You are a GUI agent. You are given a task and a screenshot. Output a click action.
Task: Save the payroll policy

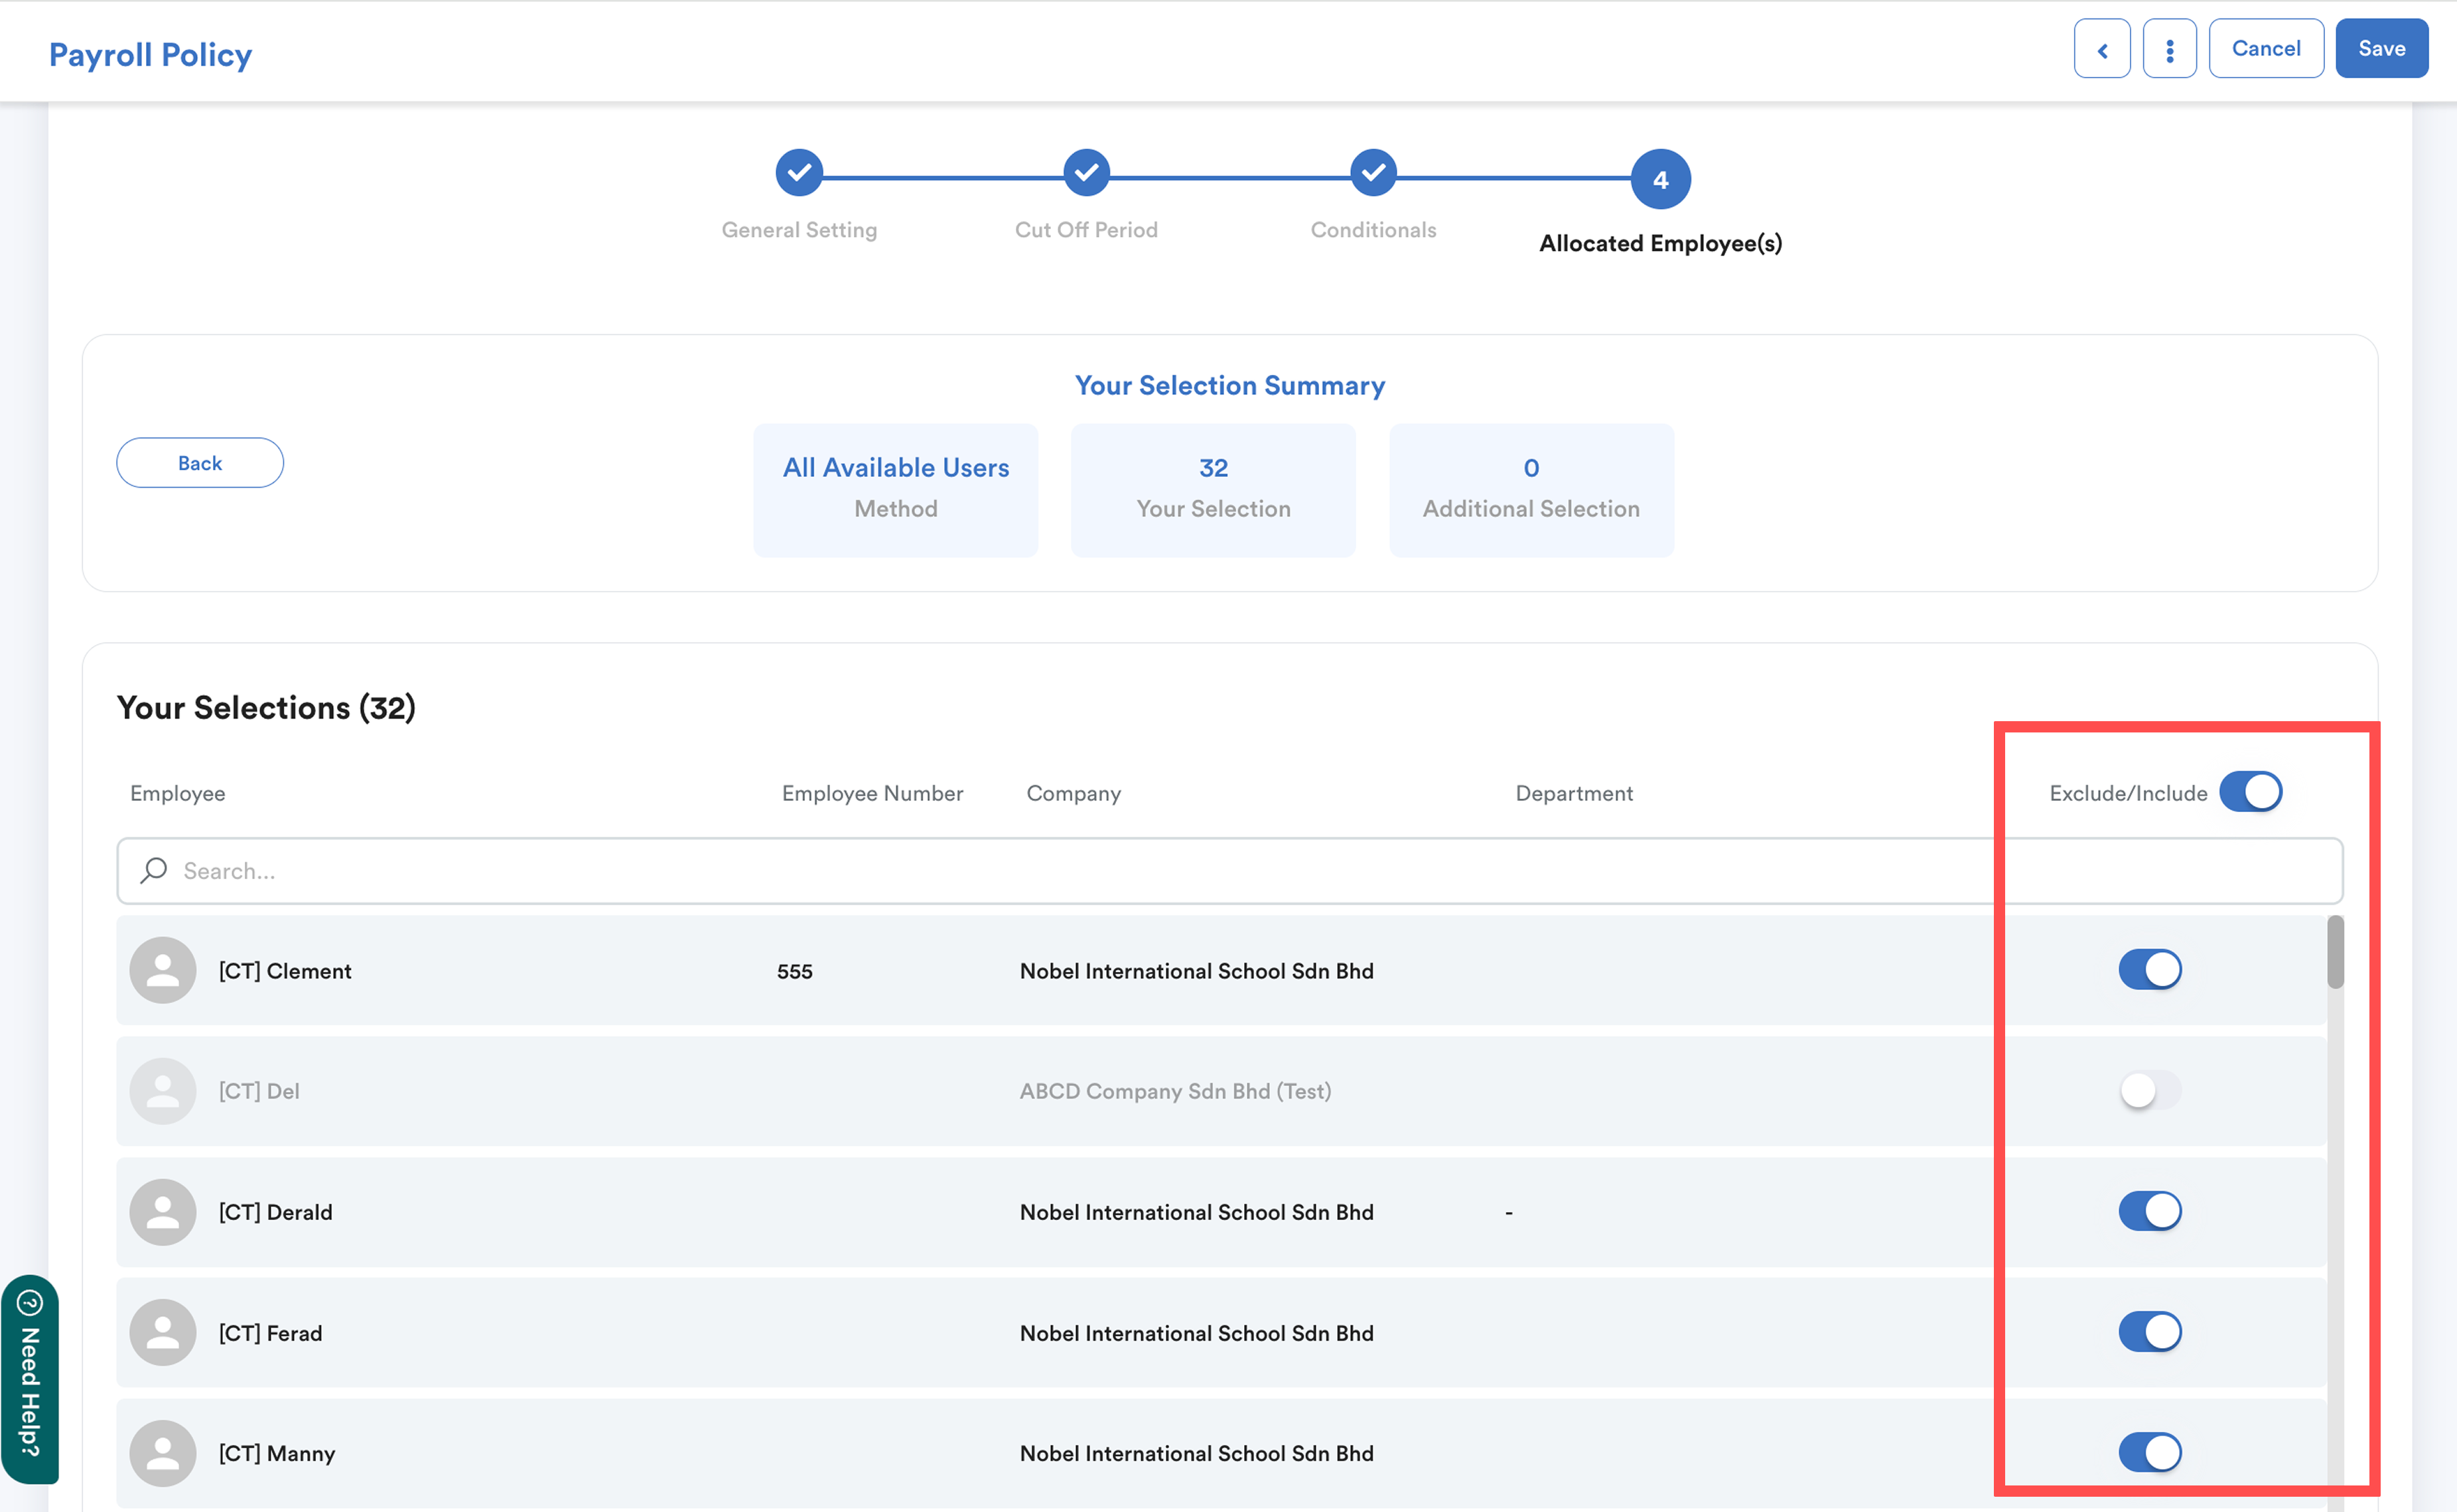click(x=2380, y=49)
